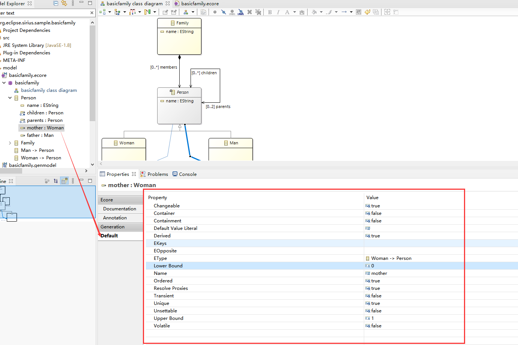Open the hierarchy layout dropdown arrow

coord(193,12)
